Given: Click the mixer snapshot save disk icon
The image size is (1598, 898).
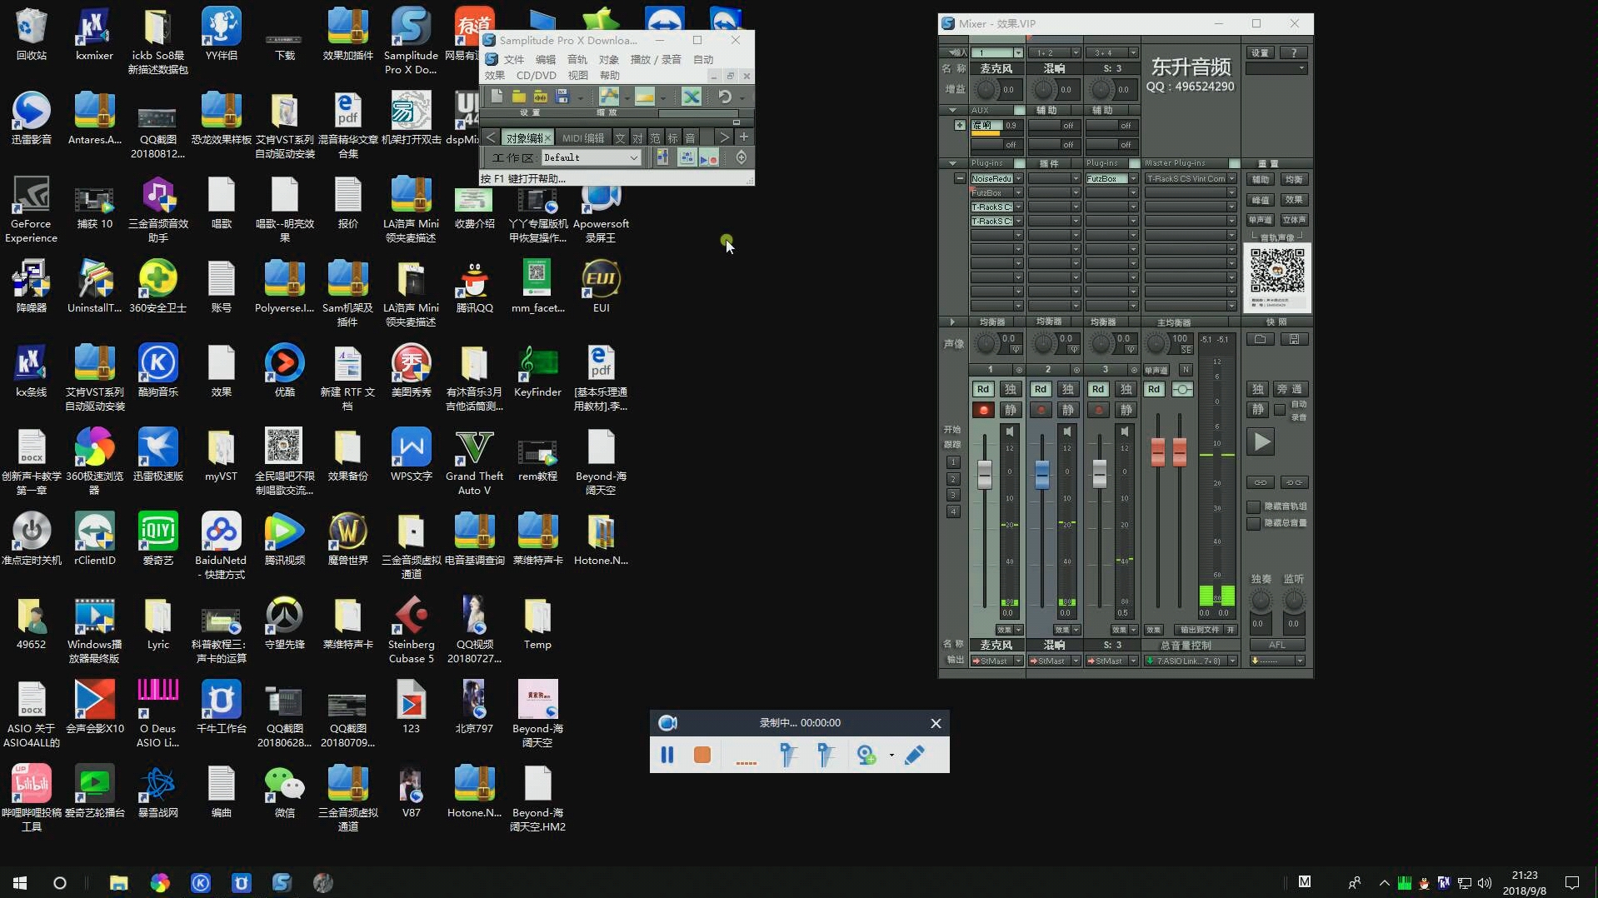Looking at the screenshot, I should (1294, 339).
